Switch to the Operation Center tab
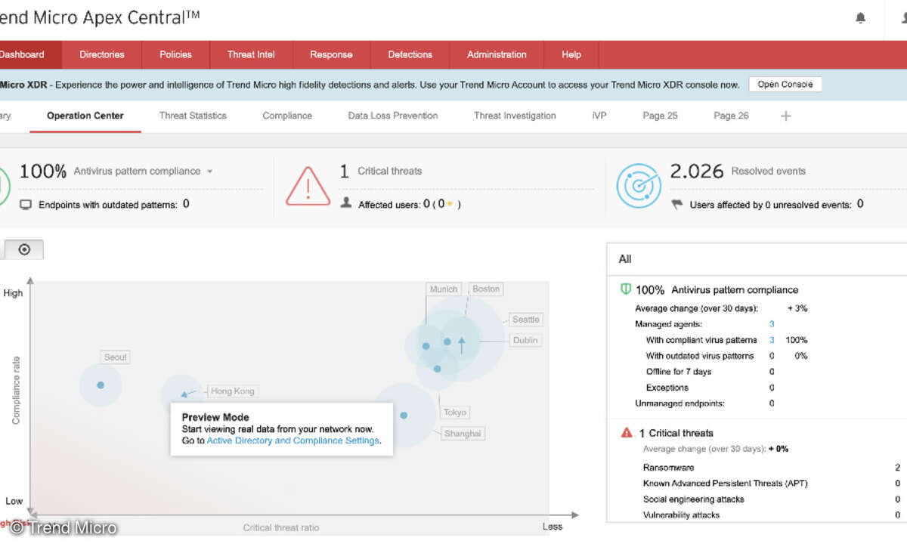This screenshot has height=544, width=907. pyautogui.click(x=85, y=116)
